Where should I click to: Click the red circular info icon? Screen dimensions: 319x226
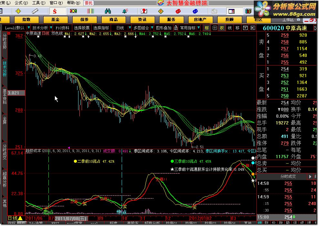click(178, 11)
